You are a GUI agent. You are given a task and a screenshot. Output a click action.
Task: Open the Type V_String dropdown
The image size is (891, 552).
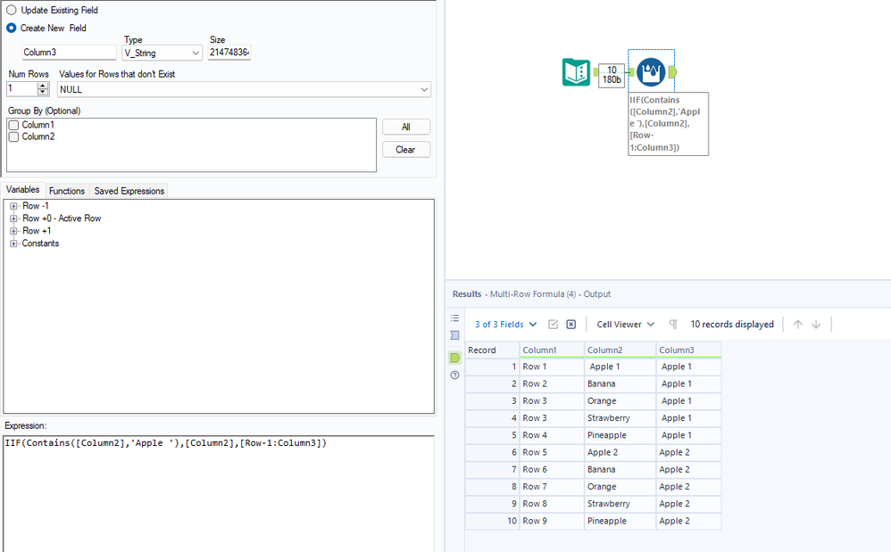pos(162,53)
